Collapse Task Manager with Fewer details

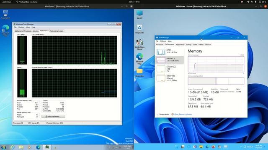163,114
